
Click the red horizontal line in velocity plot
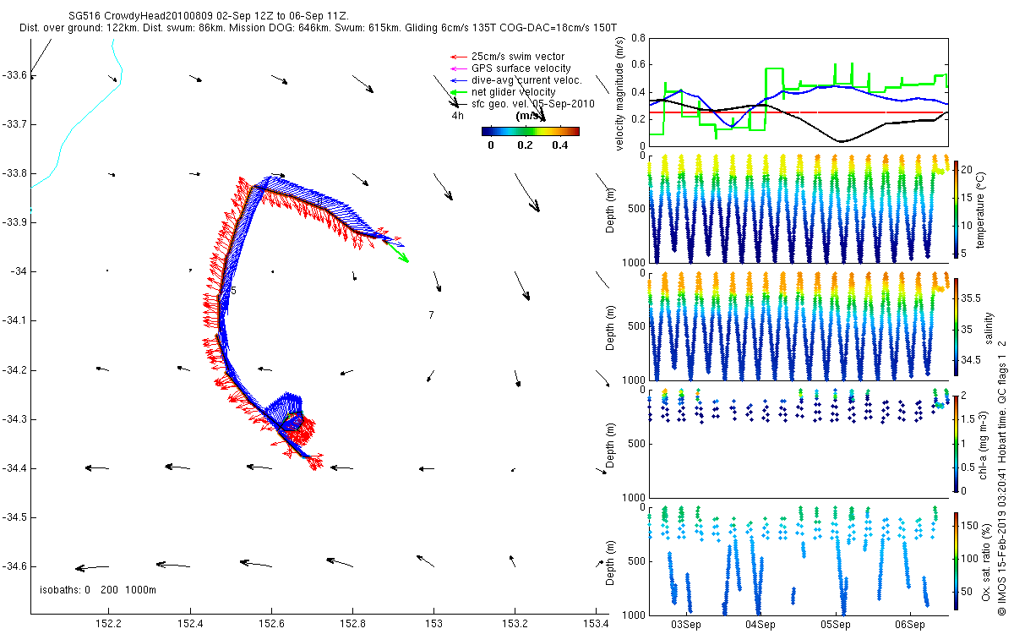click(799, 112)
